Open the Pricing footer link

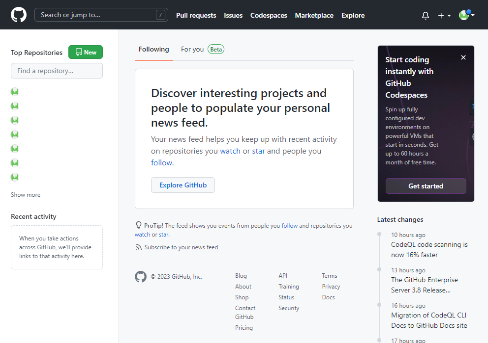click(244, 328)
